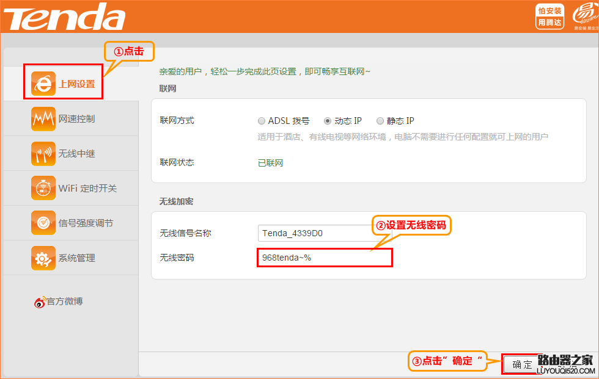Click the Weibo logo icon

pyautogui.click(x=40, y=302)
